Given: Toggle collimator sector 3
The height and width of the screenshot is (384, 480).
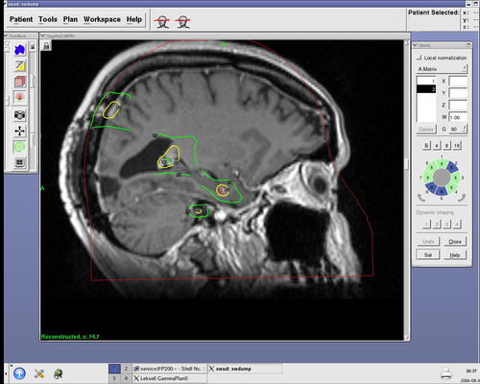Looking at the screenshot, I should [x=456, y=178].
